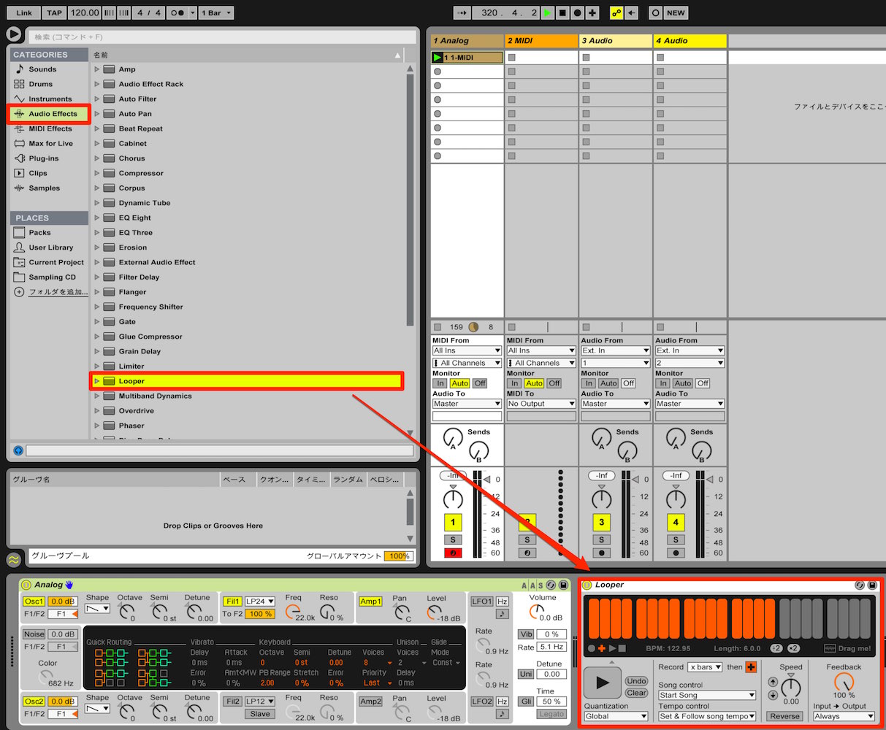Click the browser preview play icon
This screenshot has width=886, height=730.
click(x=13, y=34)
